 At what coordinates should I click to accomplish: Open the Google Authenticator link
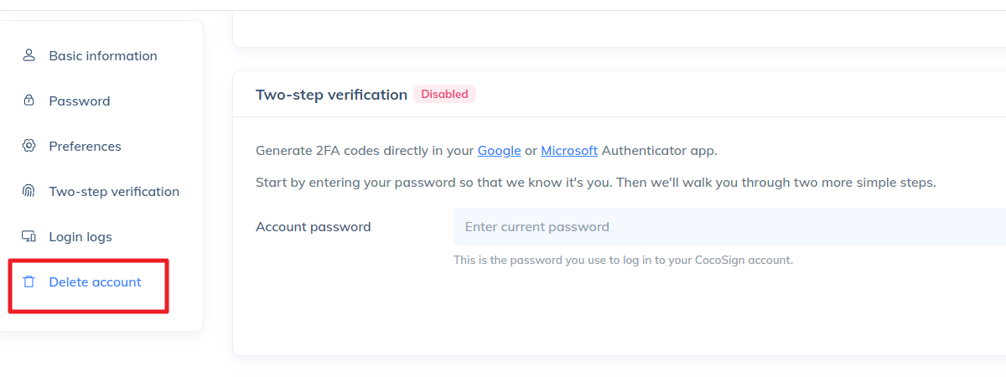click(x=498, y=151)
